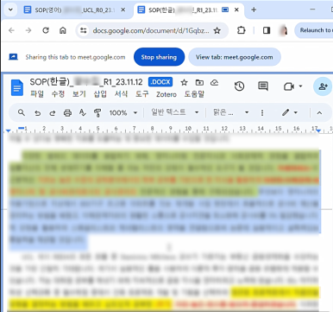The height and width of the screenshot is (312, 333).
Task: Open the 수정 menu
Action: point(58,94)
